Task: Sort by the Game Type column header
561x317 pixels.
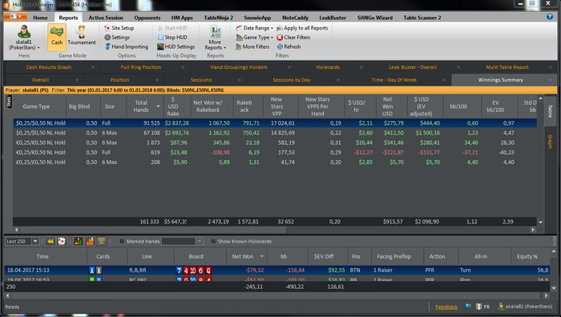Action: [x=36, y=106]
